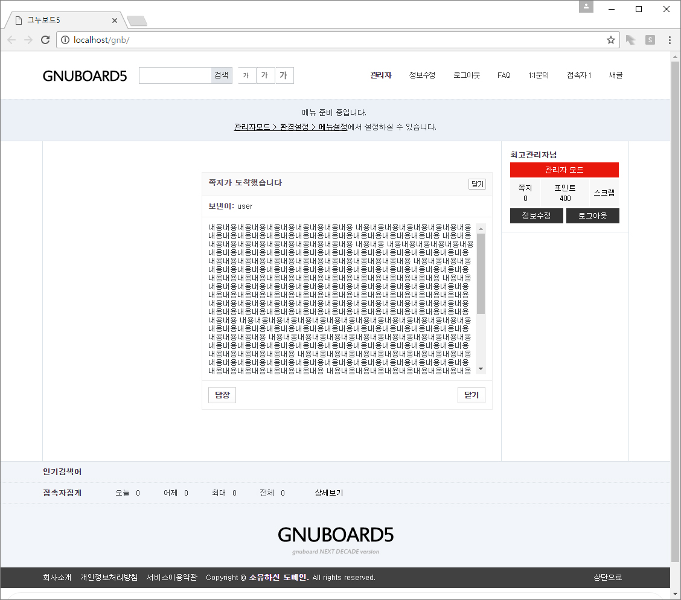The height and width of the screenshot is (600, 681).
Task: Click the browser profile icon in title bar
Action: [586, 7]
